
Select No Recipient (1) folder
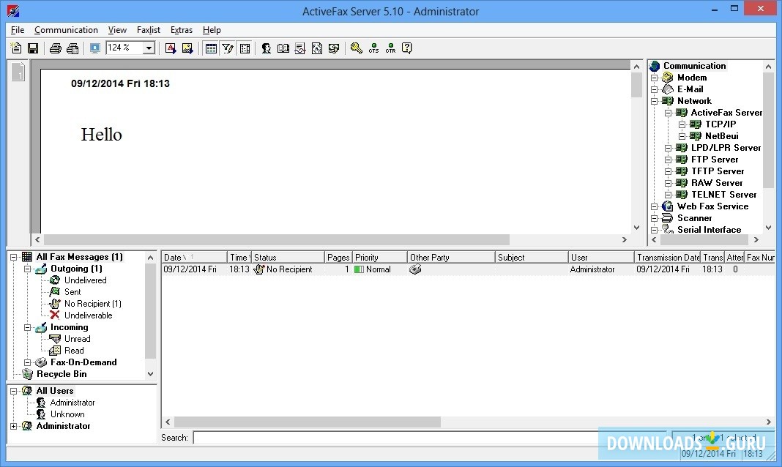pyautogui.click(x=93, y=304)
